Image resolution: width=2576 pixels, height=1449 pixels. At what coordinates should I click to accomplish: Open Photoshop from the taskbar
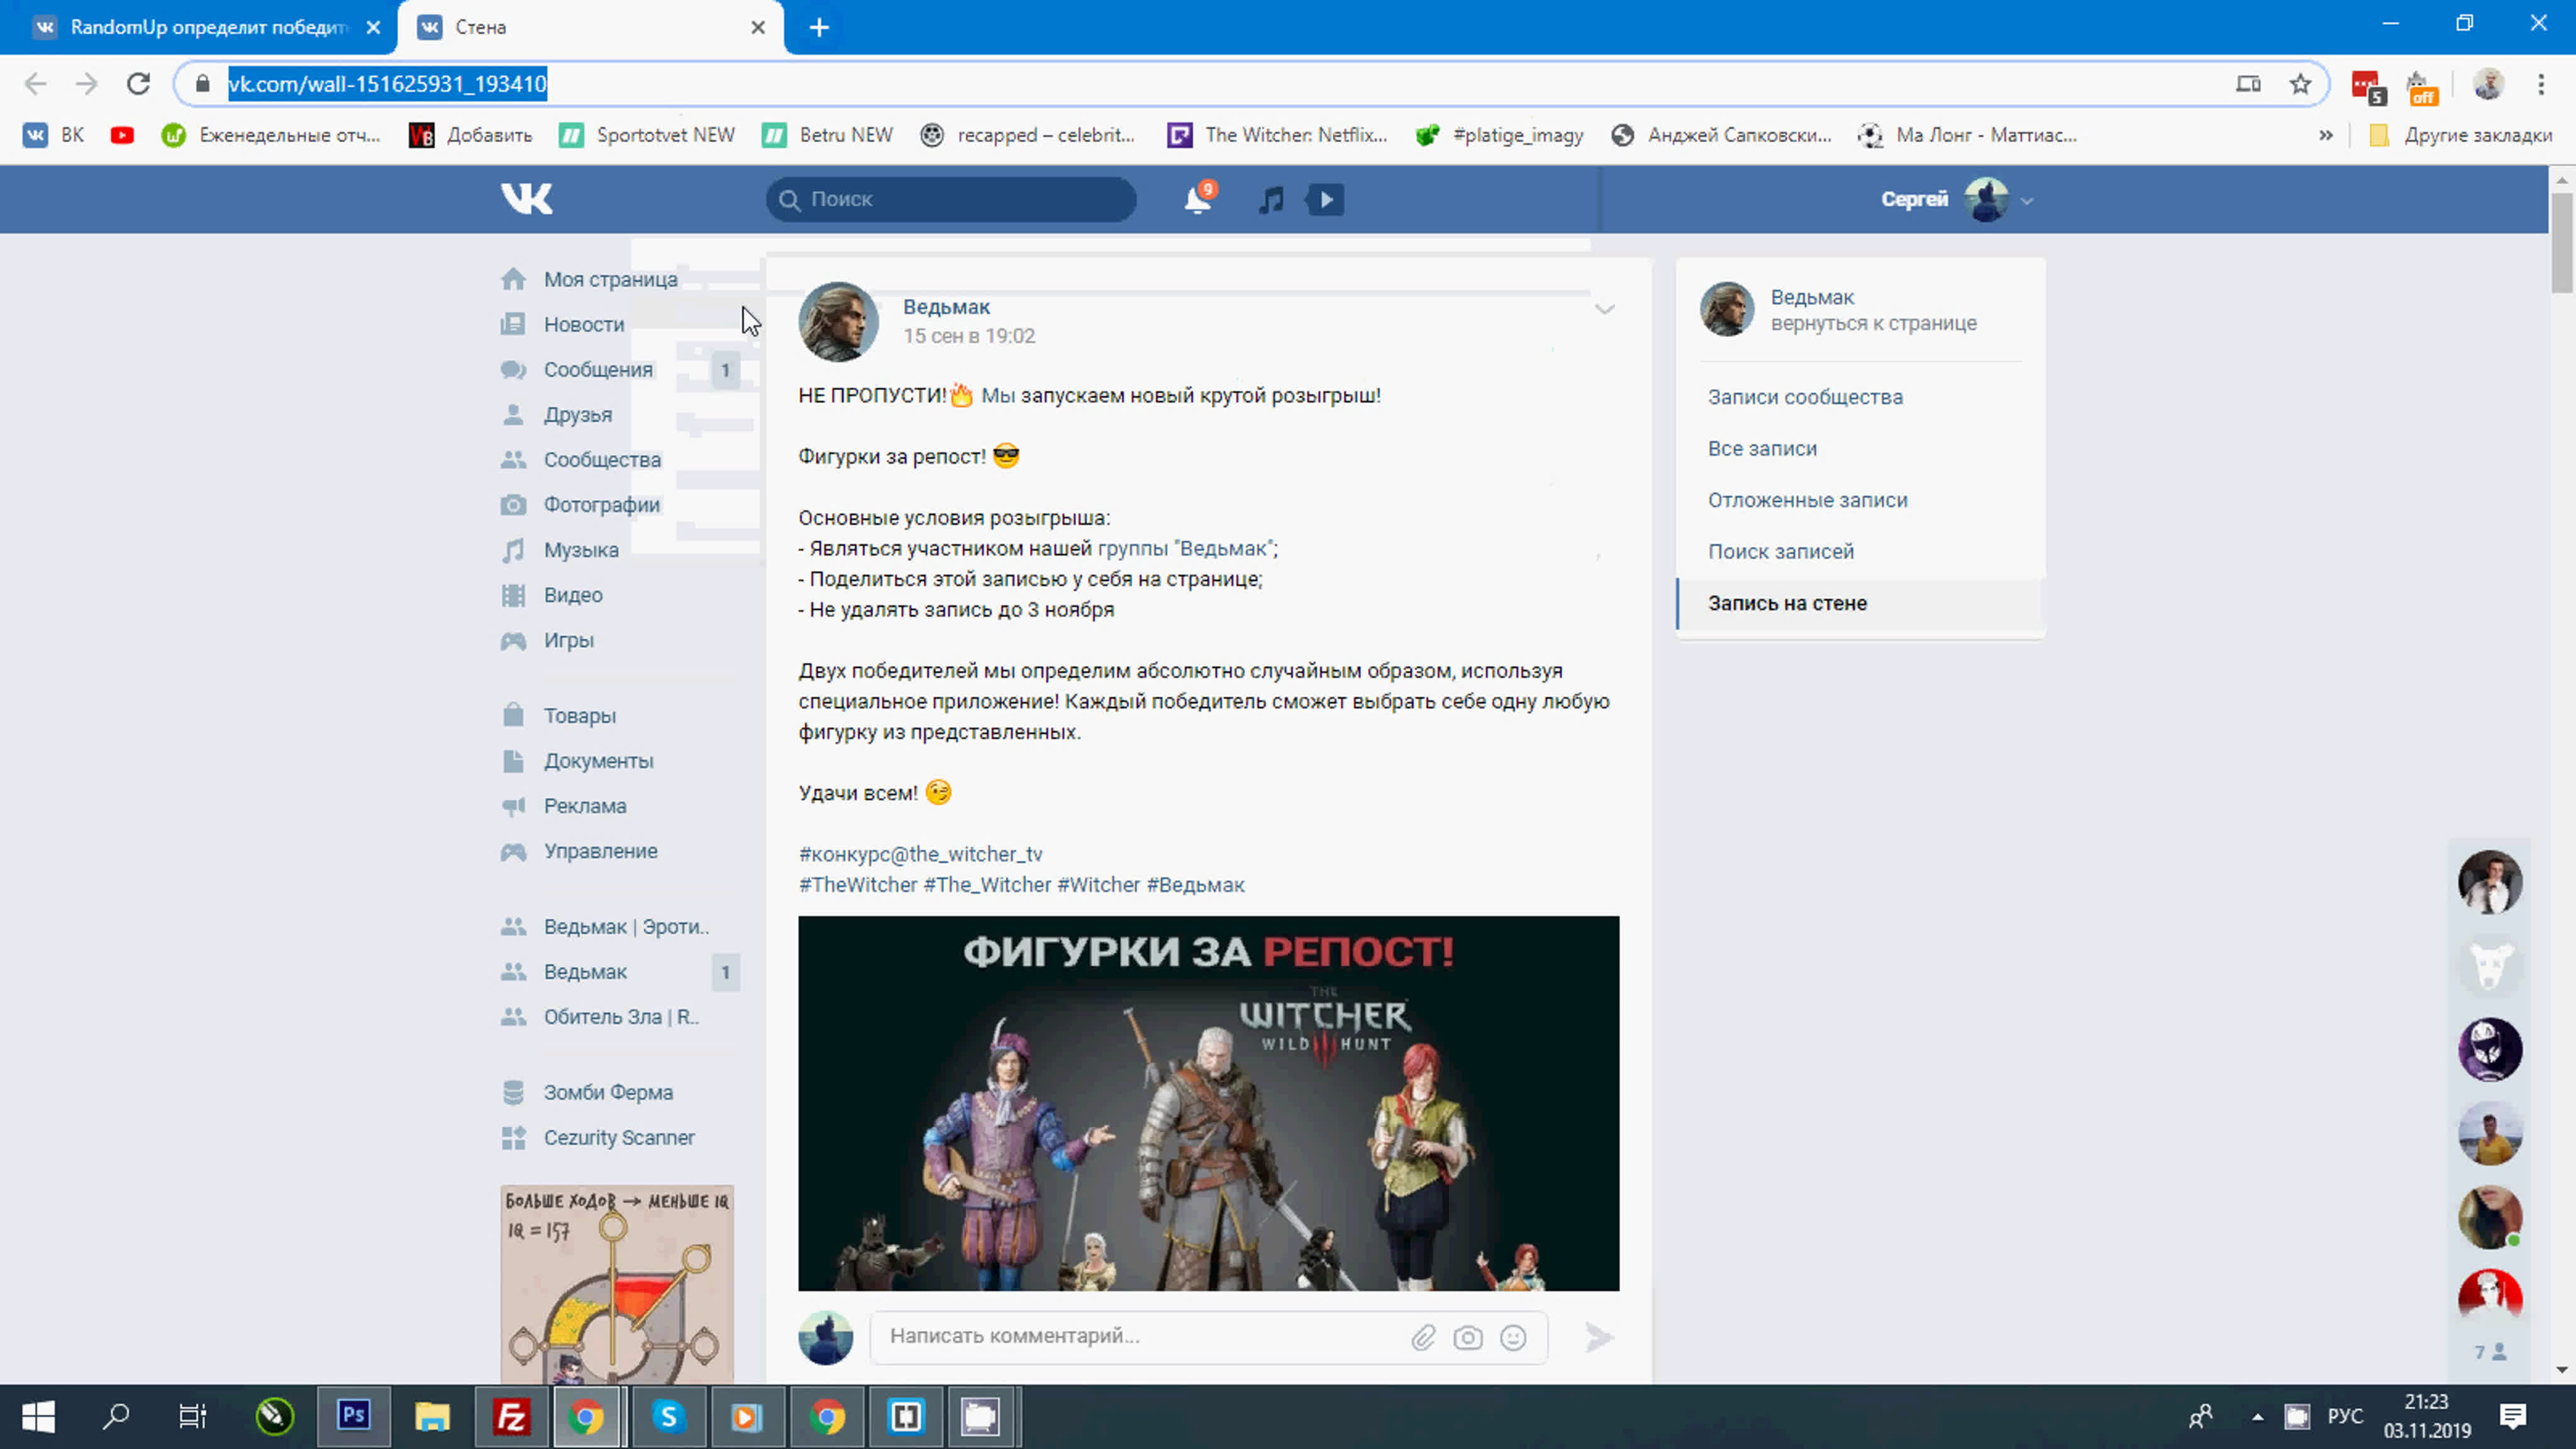[353, 1416]
